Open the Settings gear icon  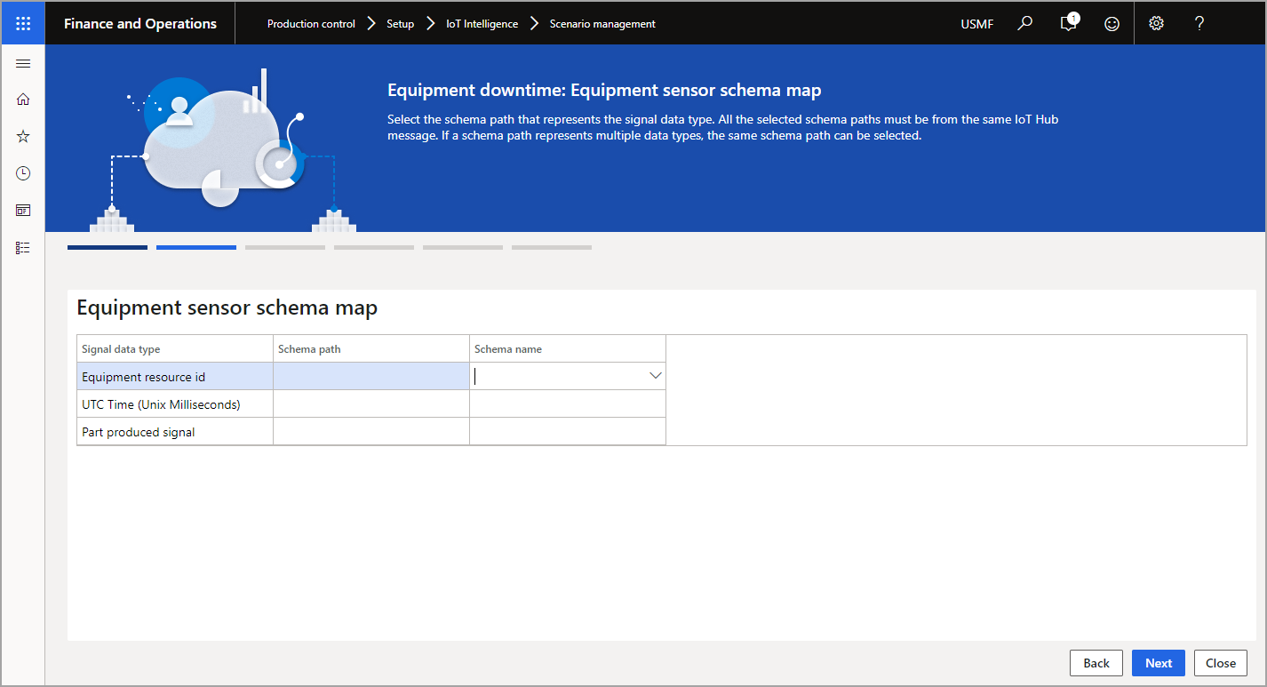point(1156,24)
